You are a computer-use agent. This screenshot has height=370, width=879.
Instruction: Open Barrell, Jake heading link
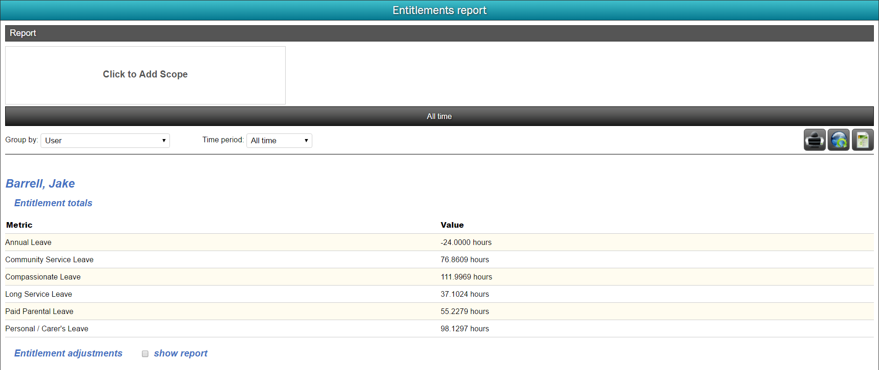click(x=40, y=183)
